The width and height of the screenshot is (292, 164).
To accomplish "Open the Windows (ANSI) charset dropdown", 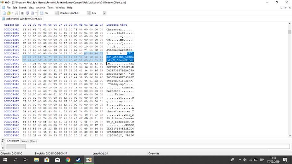I will (x=88, y=13).
